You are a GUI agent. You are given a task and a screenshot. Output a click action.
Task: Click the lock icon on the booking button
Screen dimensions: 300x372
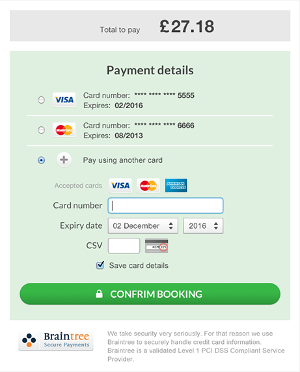(99, 293)
